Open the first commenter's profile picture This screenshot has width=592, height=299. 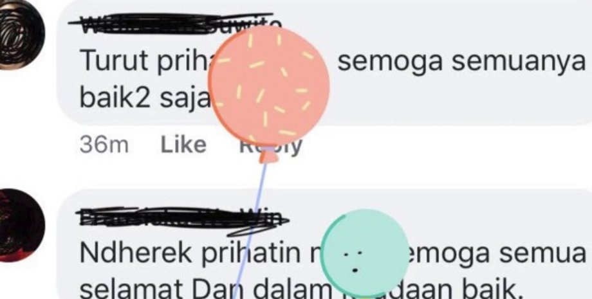(x=21, y=35)
